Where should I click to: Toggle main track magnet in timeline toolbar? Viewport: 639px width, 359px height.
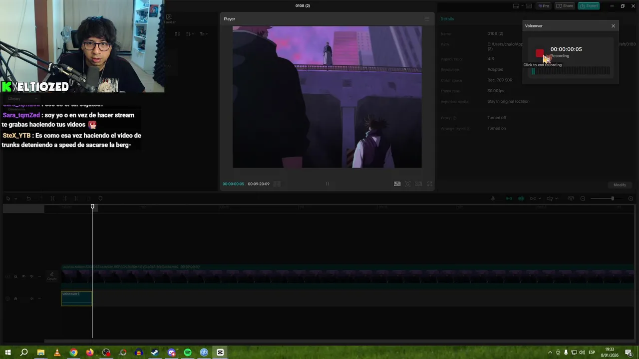click(x=509, y=198)
